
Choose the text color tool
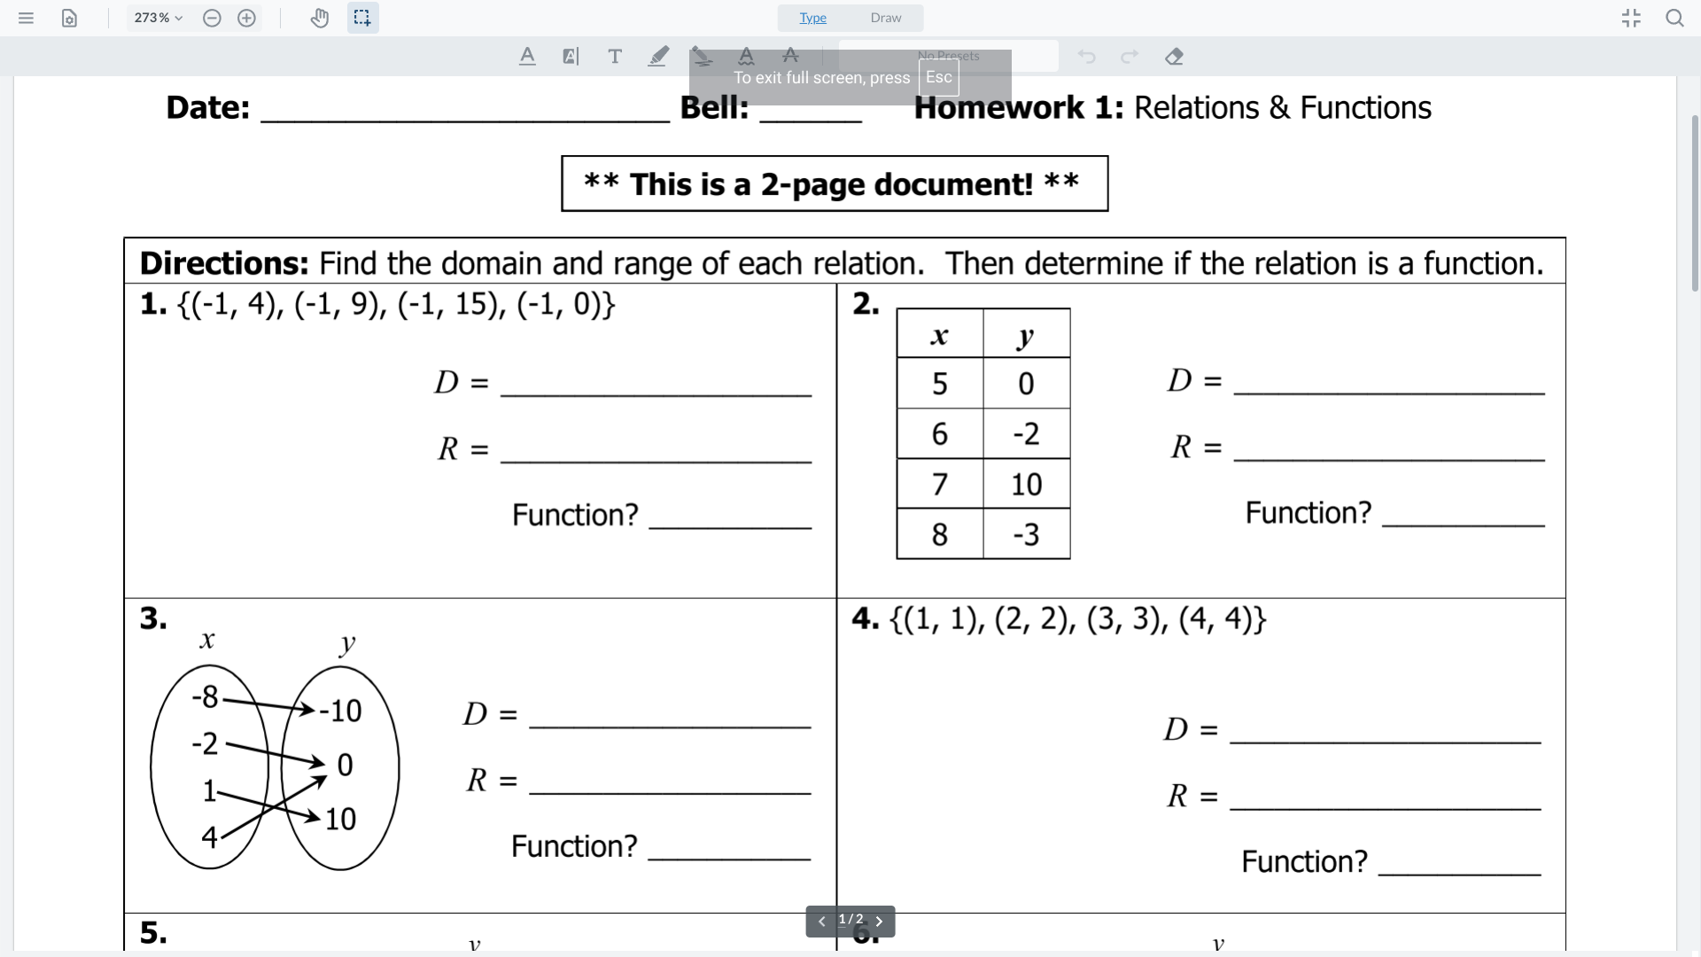[x=527, y=57]
